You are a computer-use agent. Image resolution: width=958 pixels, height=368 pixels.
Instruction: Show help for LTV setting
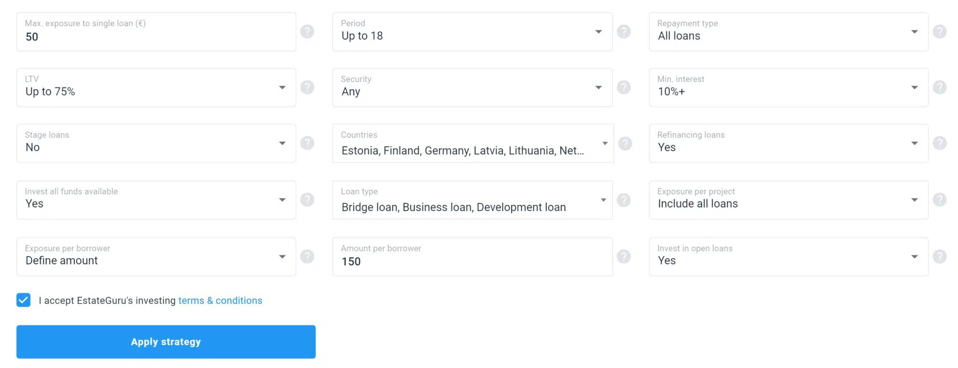[x=307, y=87]
